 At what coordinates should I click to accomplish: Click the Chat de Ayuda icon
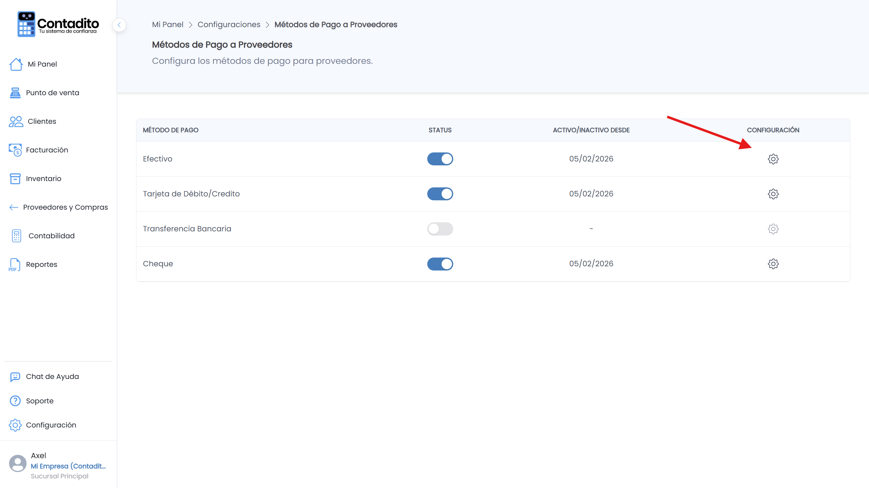[x=15, y=377]
